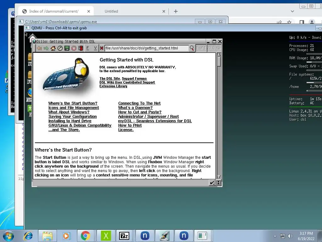Clear the URL with the red X
This screenshot has height=242, width=322.
point(102,48)
